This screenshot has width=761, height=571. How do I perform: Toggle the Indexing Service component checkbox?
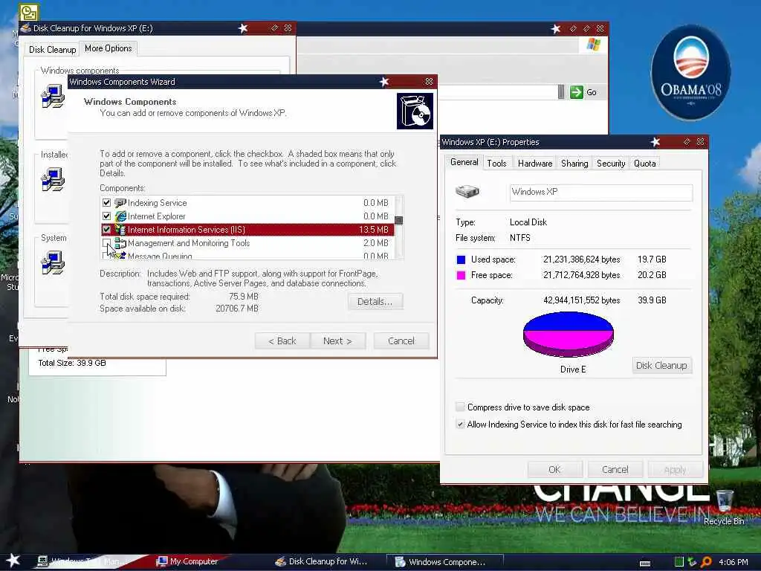[x=107, y=203]
